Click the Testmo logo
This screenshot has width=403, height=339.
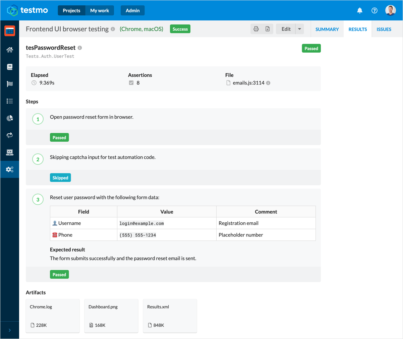(27, 10)
